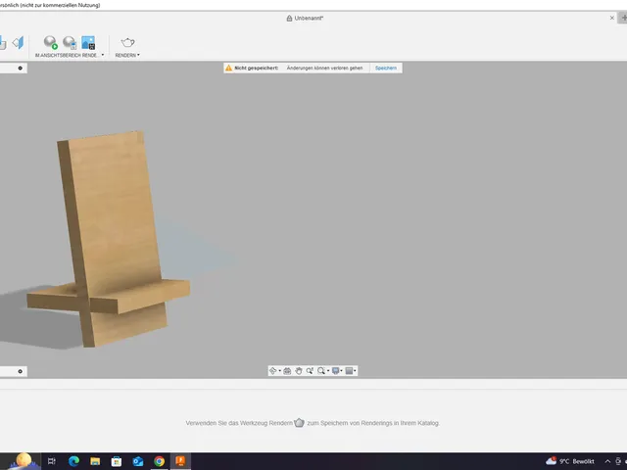Add a new document tab
Viewport: 627px width, 470px height.
[623, 18]
